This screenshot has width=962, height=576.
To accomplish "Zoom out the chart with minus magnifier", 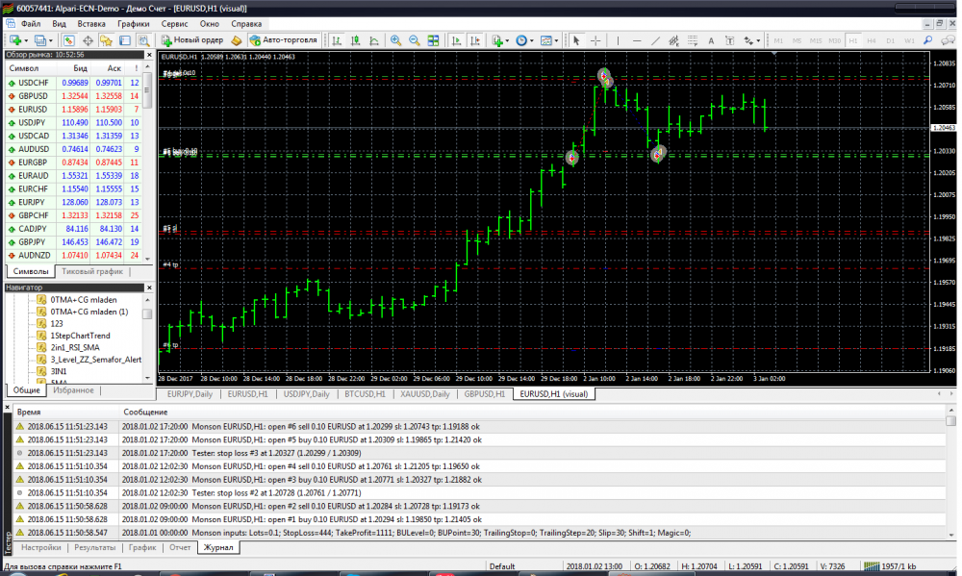I will coord(414,40).
